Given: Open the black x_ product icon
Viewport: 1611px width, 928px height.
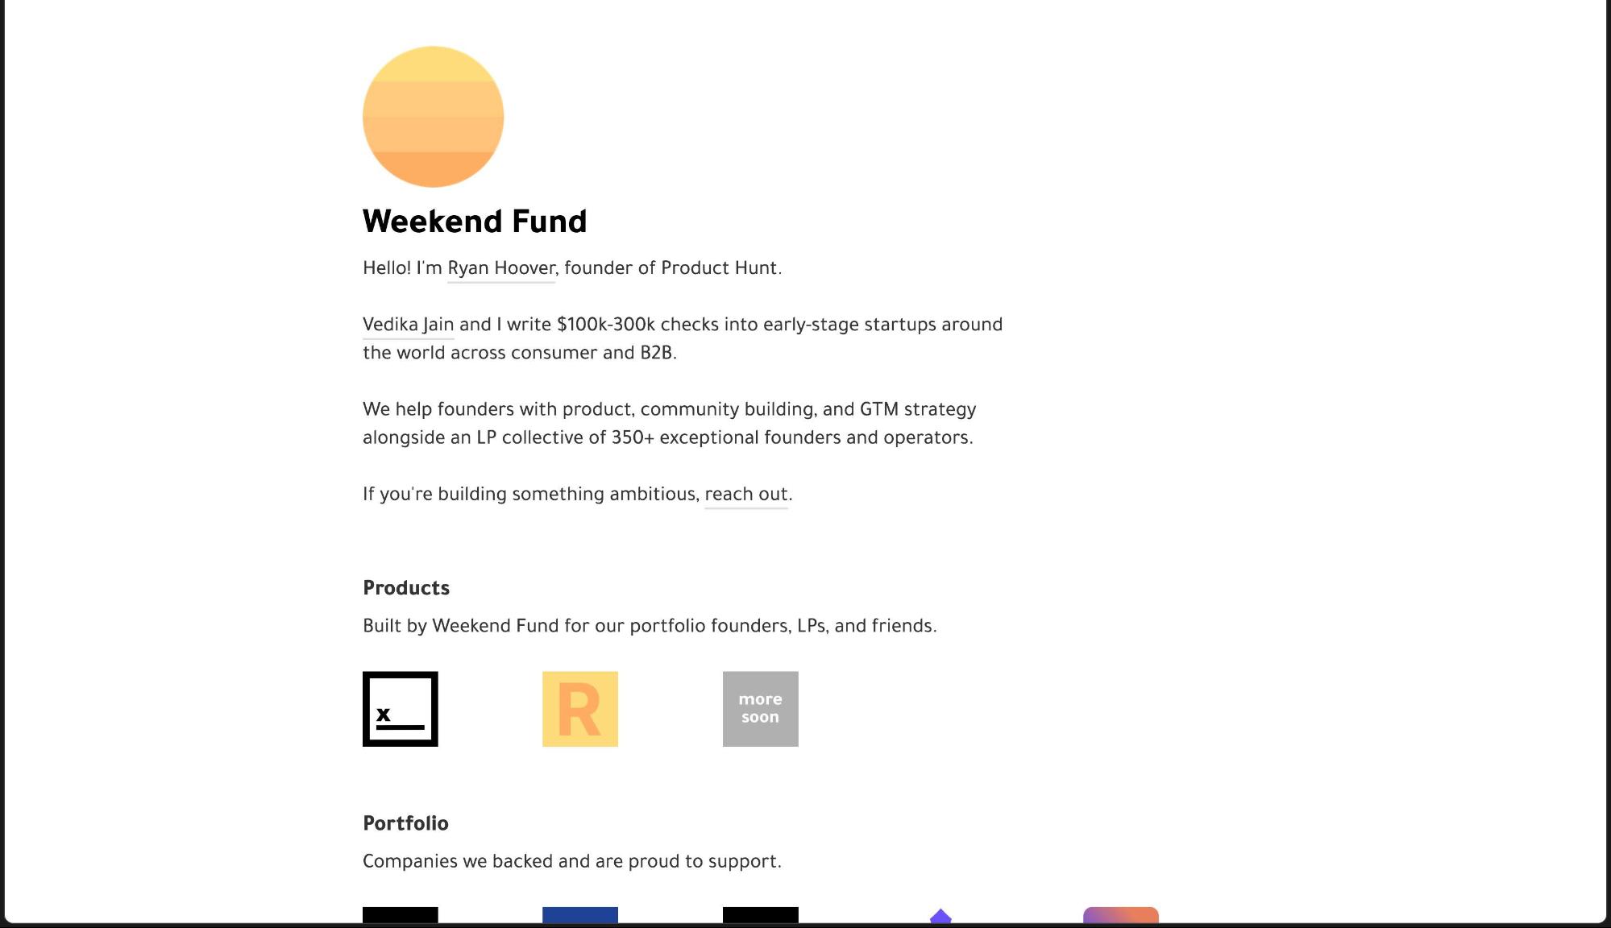Looking at the screenshot, I should (401, 709).
